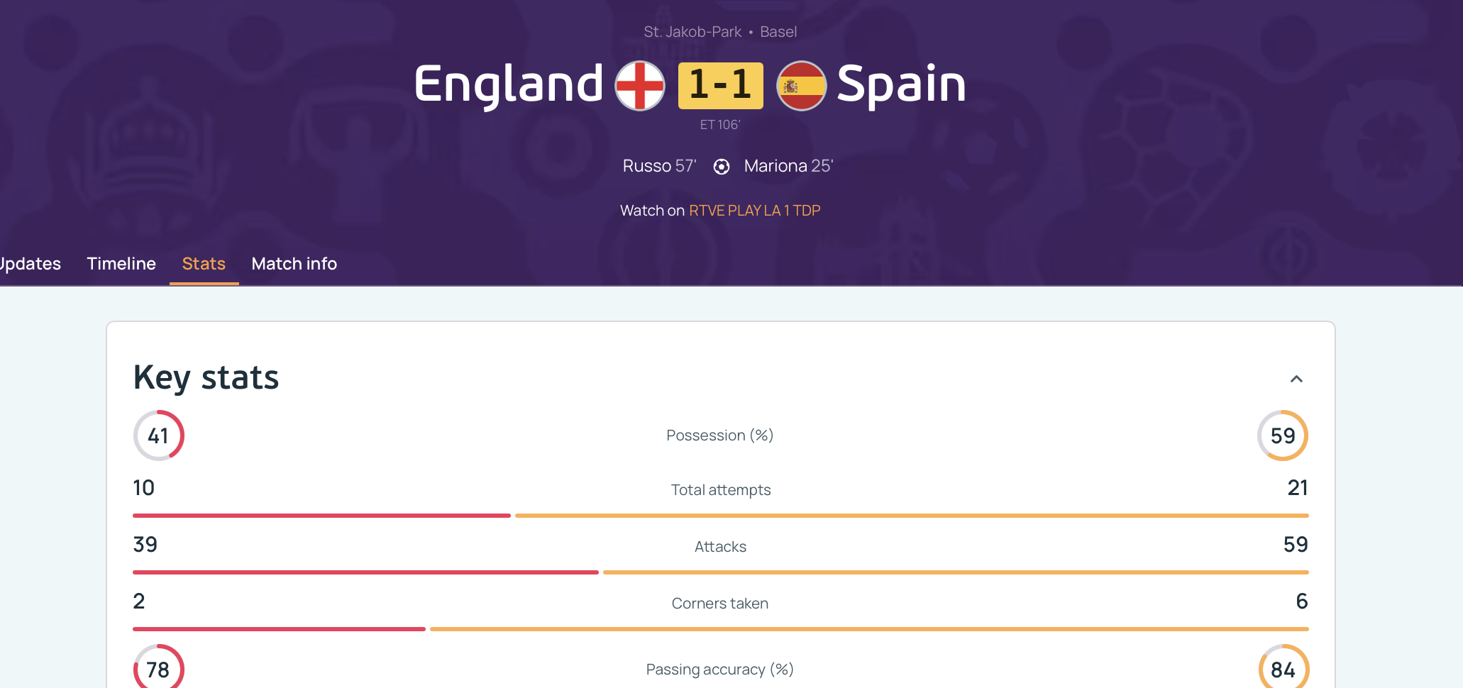Click the Spain team name
The image size is (1463, 688).
(x=901, y=84)
